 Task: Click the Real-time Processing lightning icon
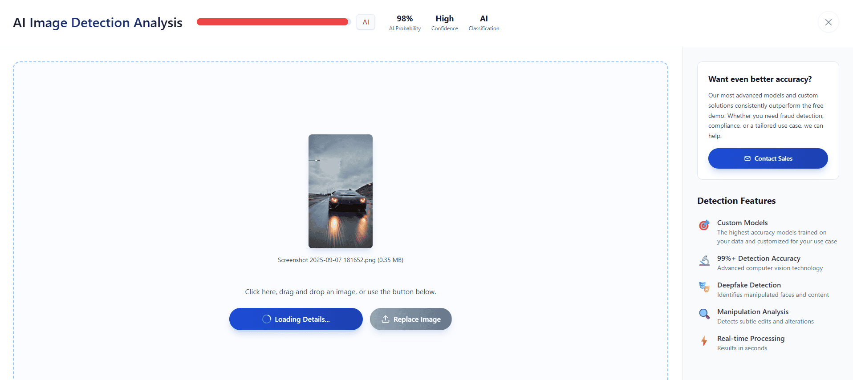pyautogui.click(x=704, y=341)
